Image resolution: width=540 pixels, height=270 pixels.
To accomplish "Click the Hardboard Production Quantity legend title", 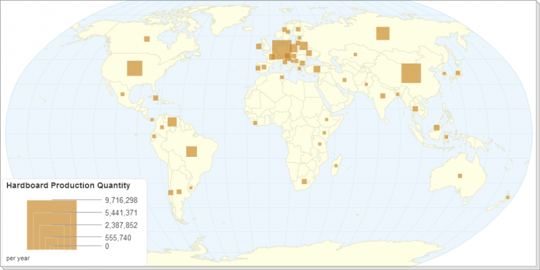I will (x=68, y=186).
